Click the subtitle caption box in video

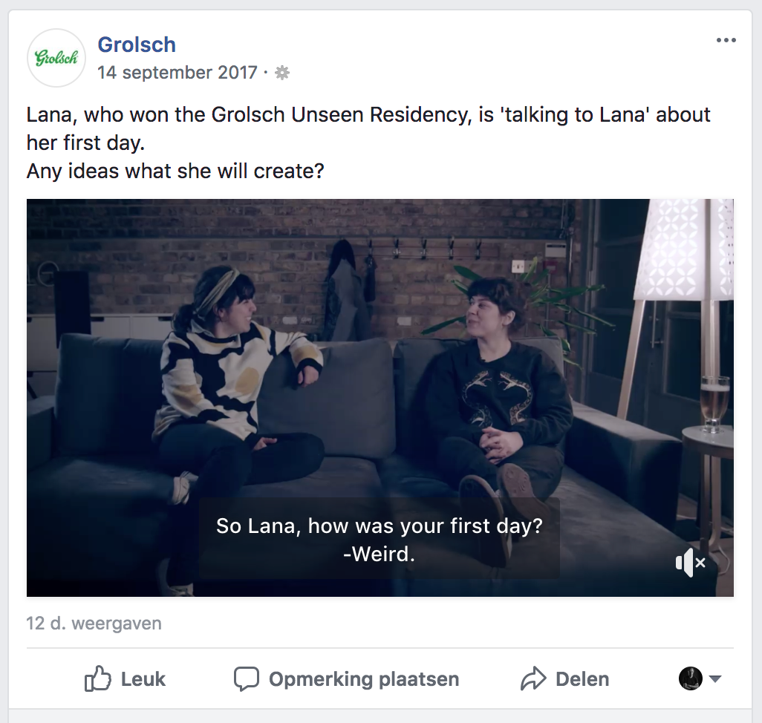tap(380, 538)
